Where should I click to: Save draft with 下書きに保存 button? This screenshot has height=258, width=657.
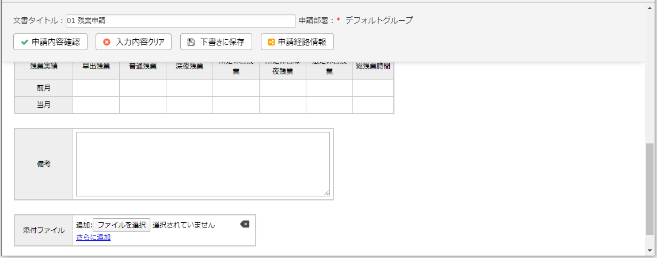pyautogui.click(x=216, y=42)
